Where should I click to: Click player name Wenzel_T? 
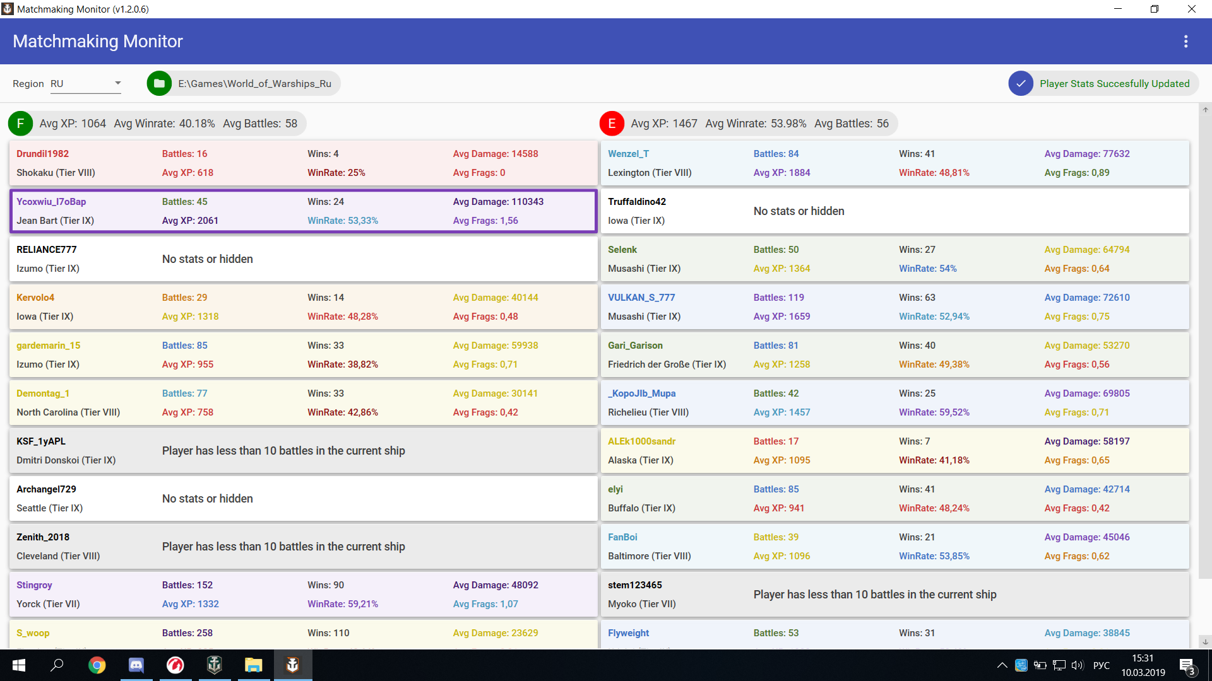click(x=628, y=154)
